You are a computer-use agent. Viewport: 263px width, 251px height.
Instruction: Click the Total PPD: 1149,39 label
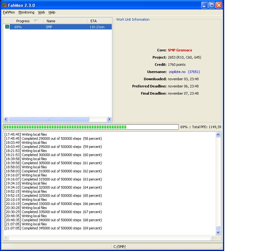[206, 127]
